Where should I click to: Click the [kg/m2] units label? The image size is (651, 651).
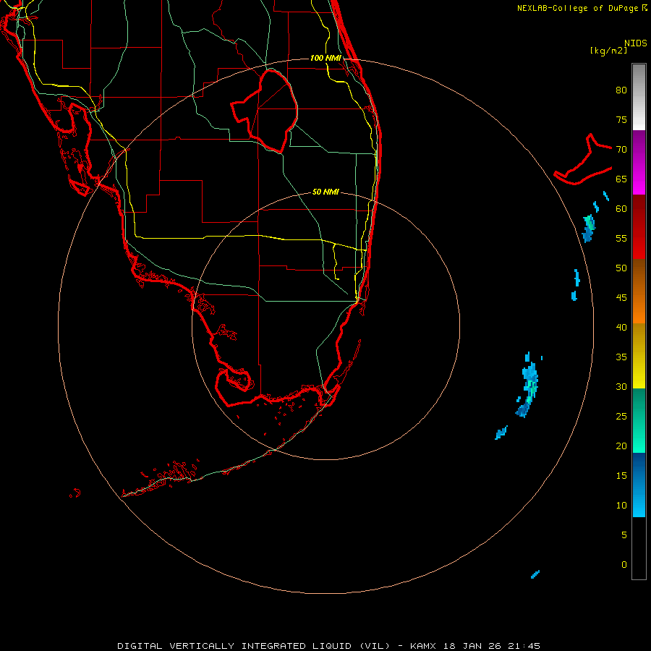pyautogui.click(x=608, y=51)
